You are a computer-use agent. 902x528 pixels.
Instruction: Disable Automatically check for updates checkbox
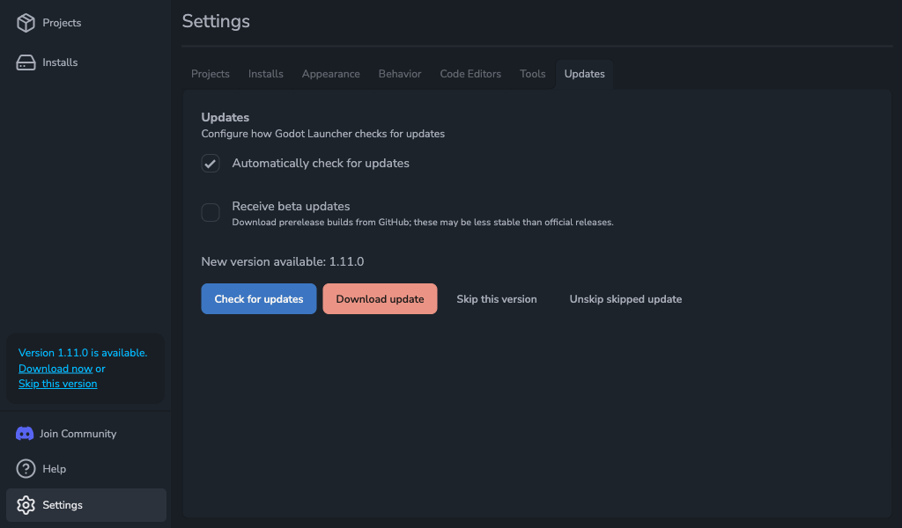point(211,163)
